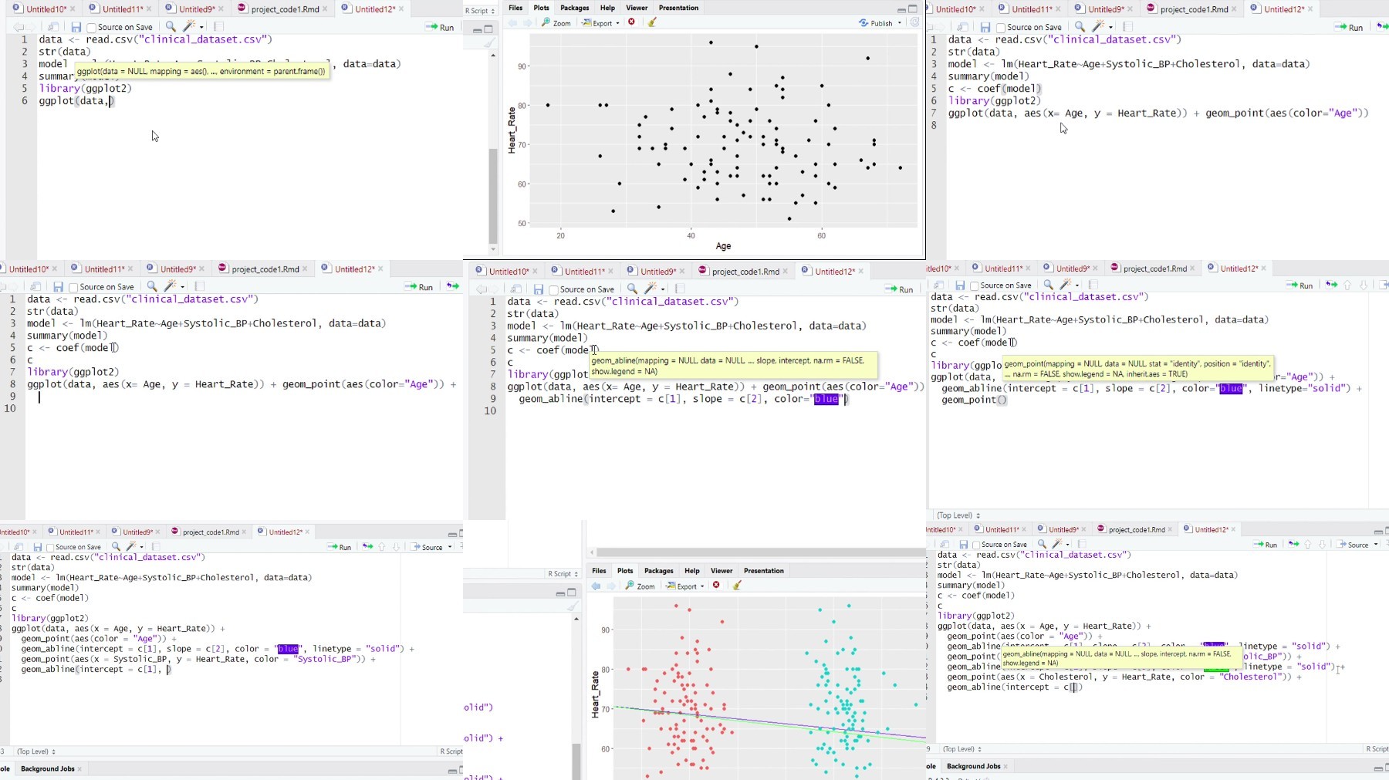The image size is (1389, 780).
Task: Save file in editor ending 'ggplot(data,'
Action: (x=76, y=27)
